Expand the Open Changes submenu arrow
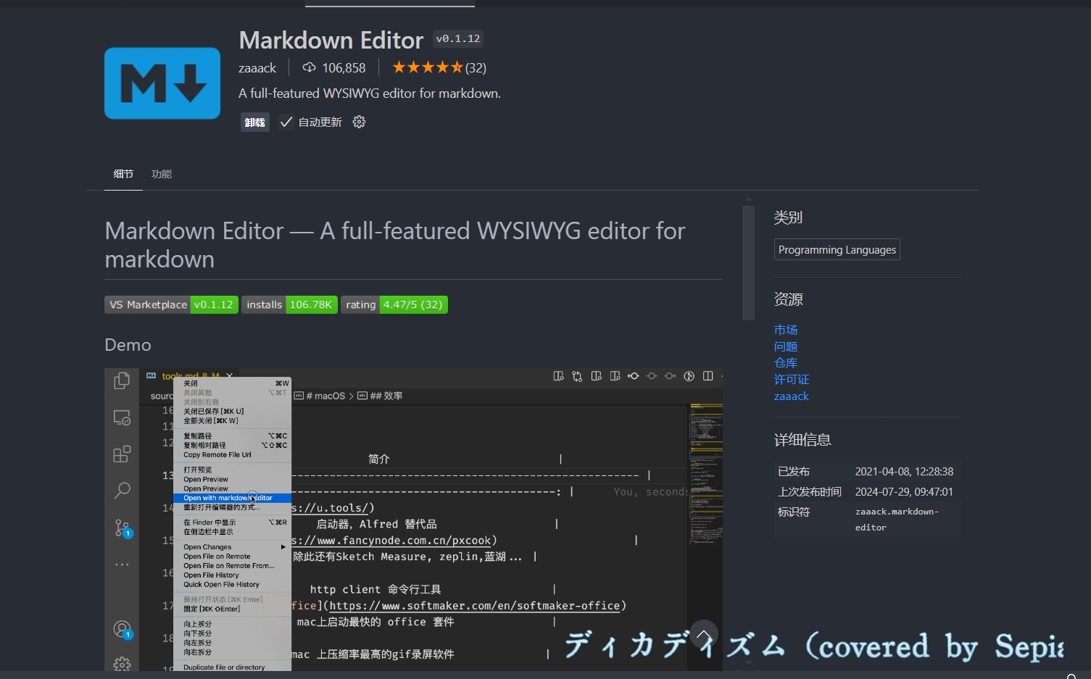This screenshot has width=1091, height=679. 283,547
